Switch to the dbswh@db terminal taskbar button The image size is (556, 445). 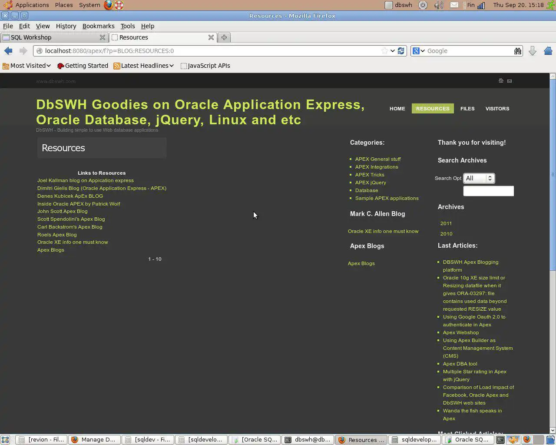[x=308, y=440]
